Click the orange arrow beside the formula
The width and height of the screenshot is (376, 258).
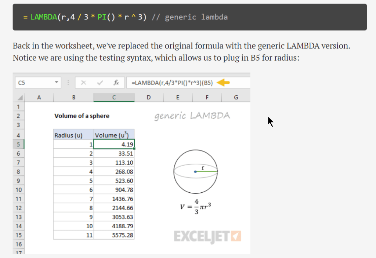click(223, 83)
